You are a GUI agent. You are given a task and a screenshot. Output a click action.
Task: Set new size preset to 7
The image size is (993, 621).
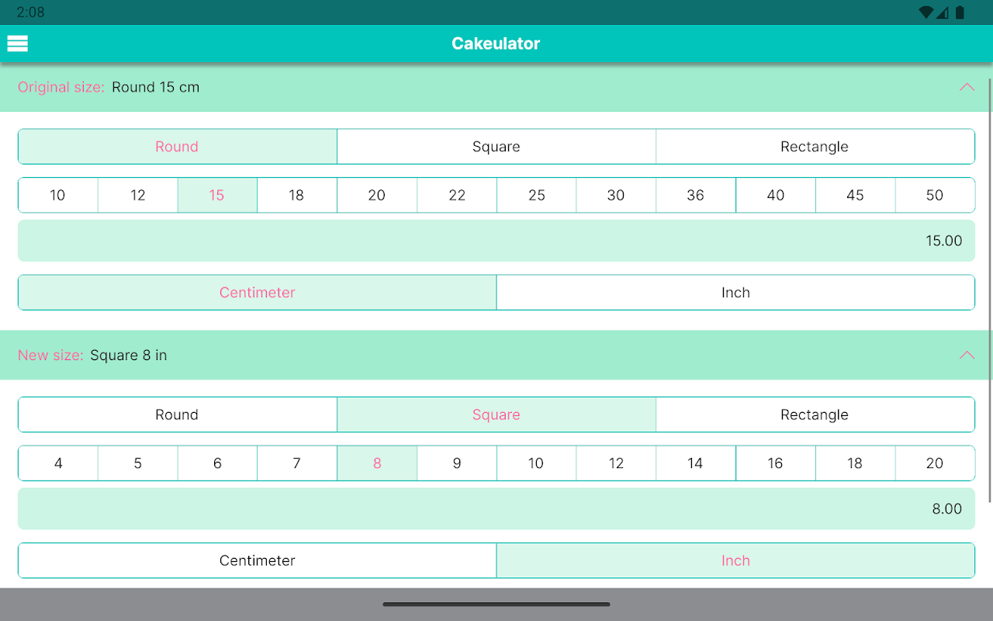click(297, 463)
